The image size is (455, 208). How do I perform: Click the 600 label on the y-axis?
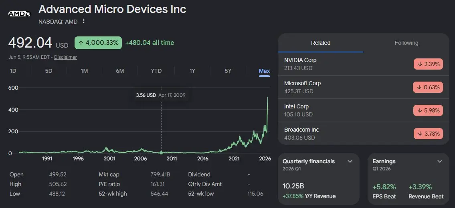[x=13, y=88]
